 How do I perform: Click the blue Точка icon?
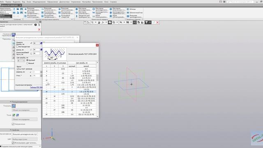click(x=17, y=115)
